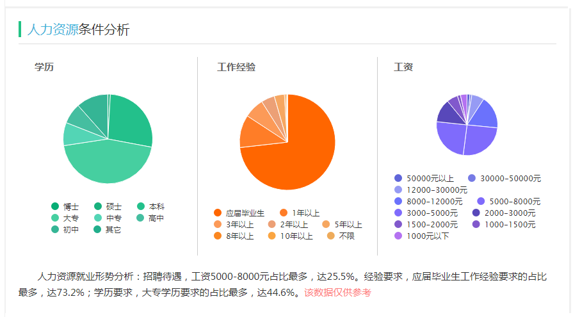Toggle the 博士 legend item
This screenshot has width=573, height=317.
coord(65,207)
